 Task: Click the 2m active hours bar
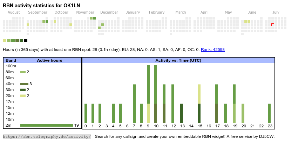tap(47, 125)
